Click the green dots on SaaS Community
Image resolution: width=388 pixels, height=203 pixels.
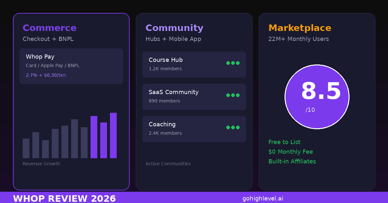[233, 95]
